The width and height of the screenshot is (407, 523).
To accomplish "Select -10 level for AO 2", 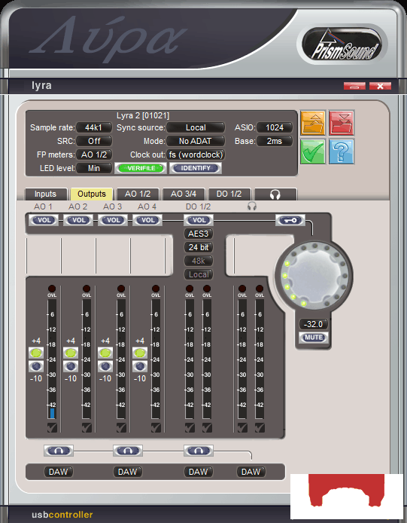I will pos(71,366).
